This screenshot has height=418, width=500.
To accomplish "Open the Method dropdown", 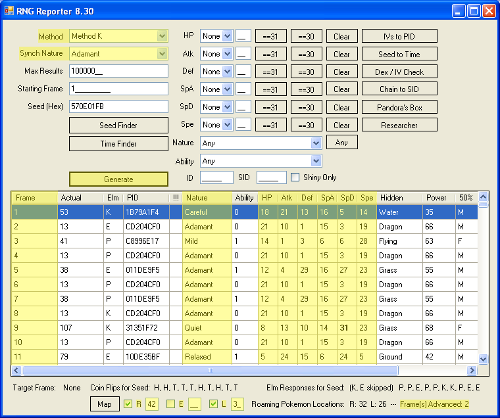I will (162, 36).
